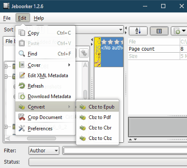Click the tree horizontal scrollbar thumb
Screen dimensions: 187x168
pos(42,139)
